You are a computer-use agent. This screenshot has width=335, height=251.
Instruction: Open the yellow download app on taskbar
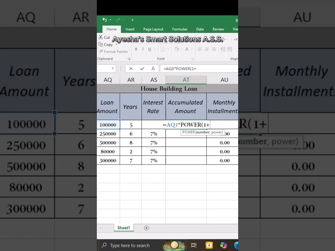(209, 245)
